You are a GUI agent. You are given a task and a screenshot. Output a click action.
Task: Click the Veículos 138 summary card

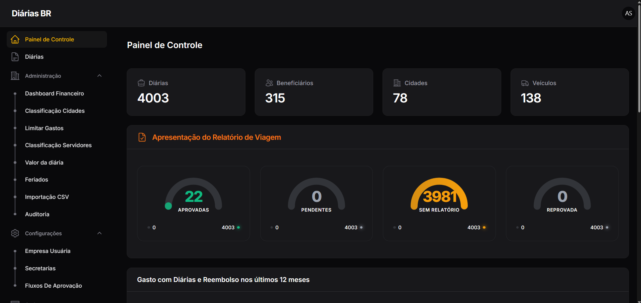569,92
